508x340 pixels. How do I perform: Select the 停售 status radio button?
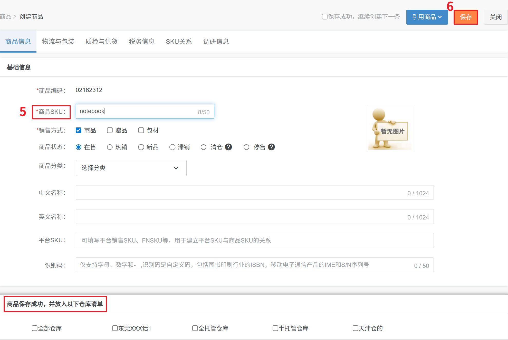246,147
